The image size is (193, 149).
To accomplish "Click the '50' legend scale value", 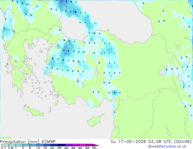I will pyautogui.click(x=94, y=148).
